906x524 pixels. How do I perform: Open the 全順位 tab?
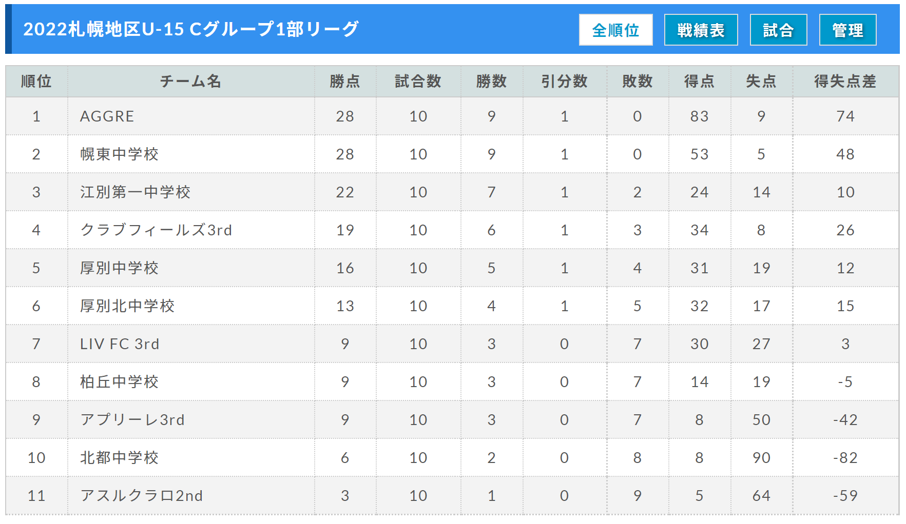click(x=615, y=30)
